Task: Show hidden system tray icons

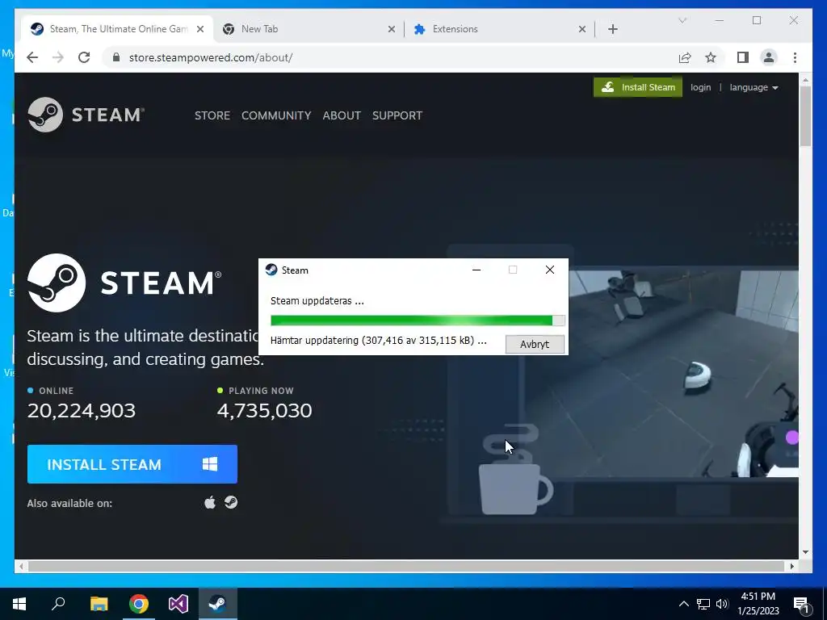Action: [683, 604]
